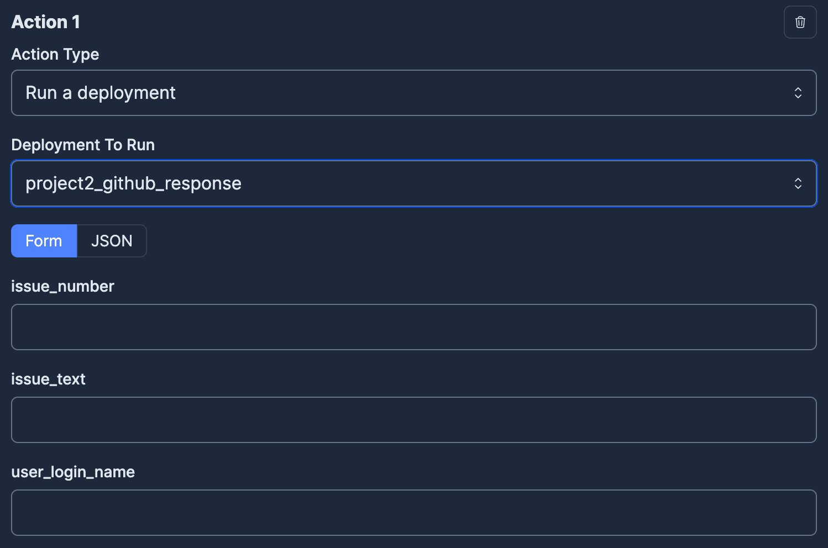Delete Action 1 with the trash icon

tap(800, 22)
